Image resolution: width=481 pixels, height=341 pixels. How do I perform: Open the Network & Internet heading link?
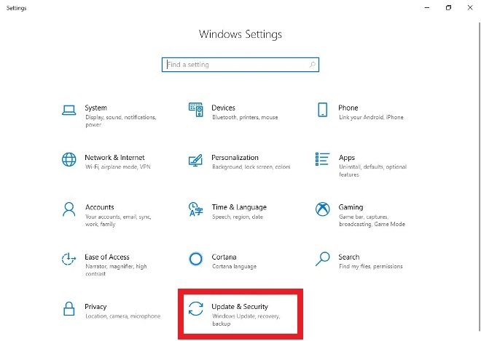114,157
